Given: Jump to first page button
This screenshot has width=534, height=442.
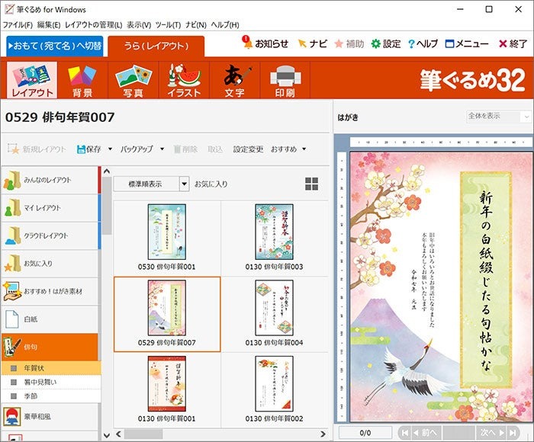Looking at the screenshot, I should (x=405, y=432).
